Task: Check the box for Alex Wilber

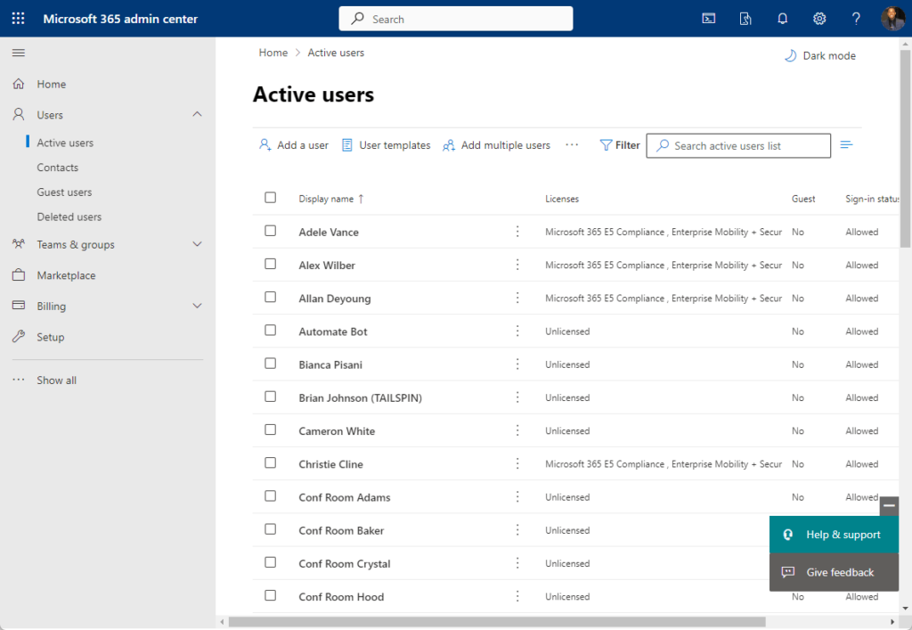Action: [x=271, y=264]
